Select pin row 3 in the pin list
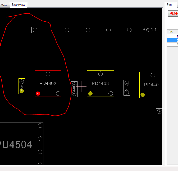Screen dimensions: 178x171 172,45
